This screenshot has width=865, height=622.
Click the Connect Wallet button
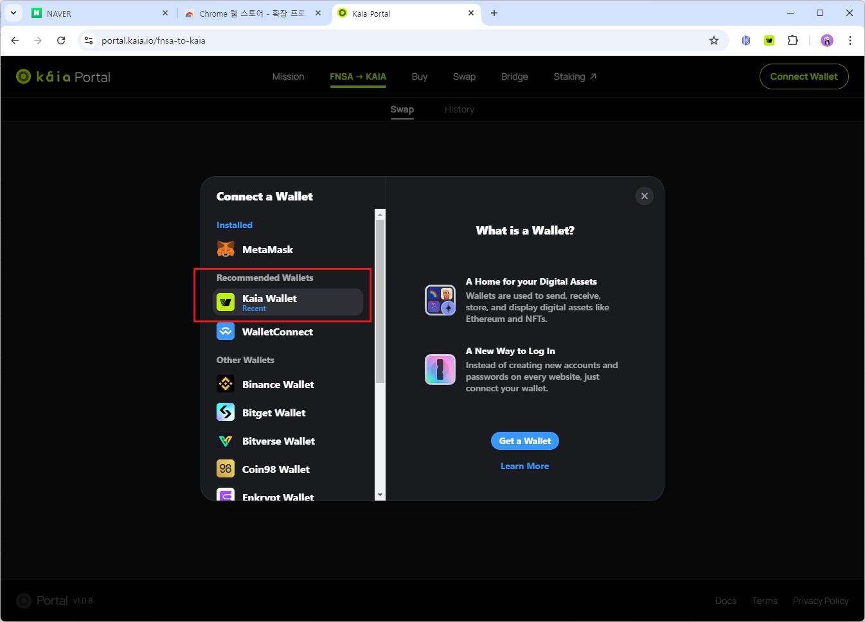coord(804,76)
